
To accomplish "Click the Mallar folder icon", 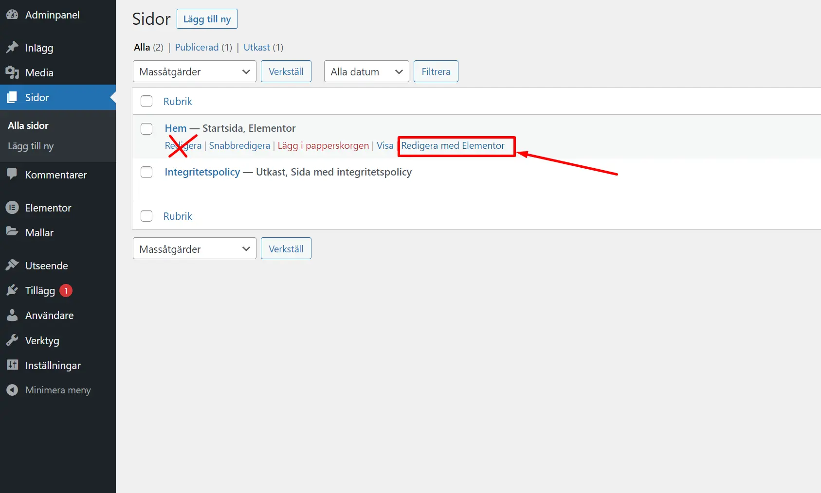I will pos(12,232).
